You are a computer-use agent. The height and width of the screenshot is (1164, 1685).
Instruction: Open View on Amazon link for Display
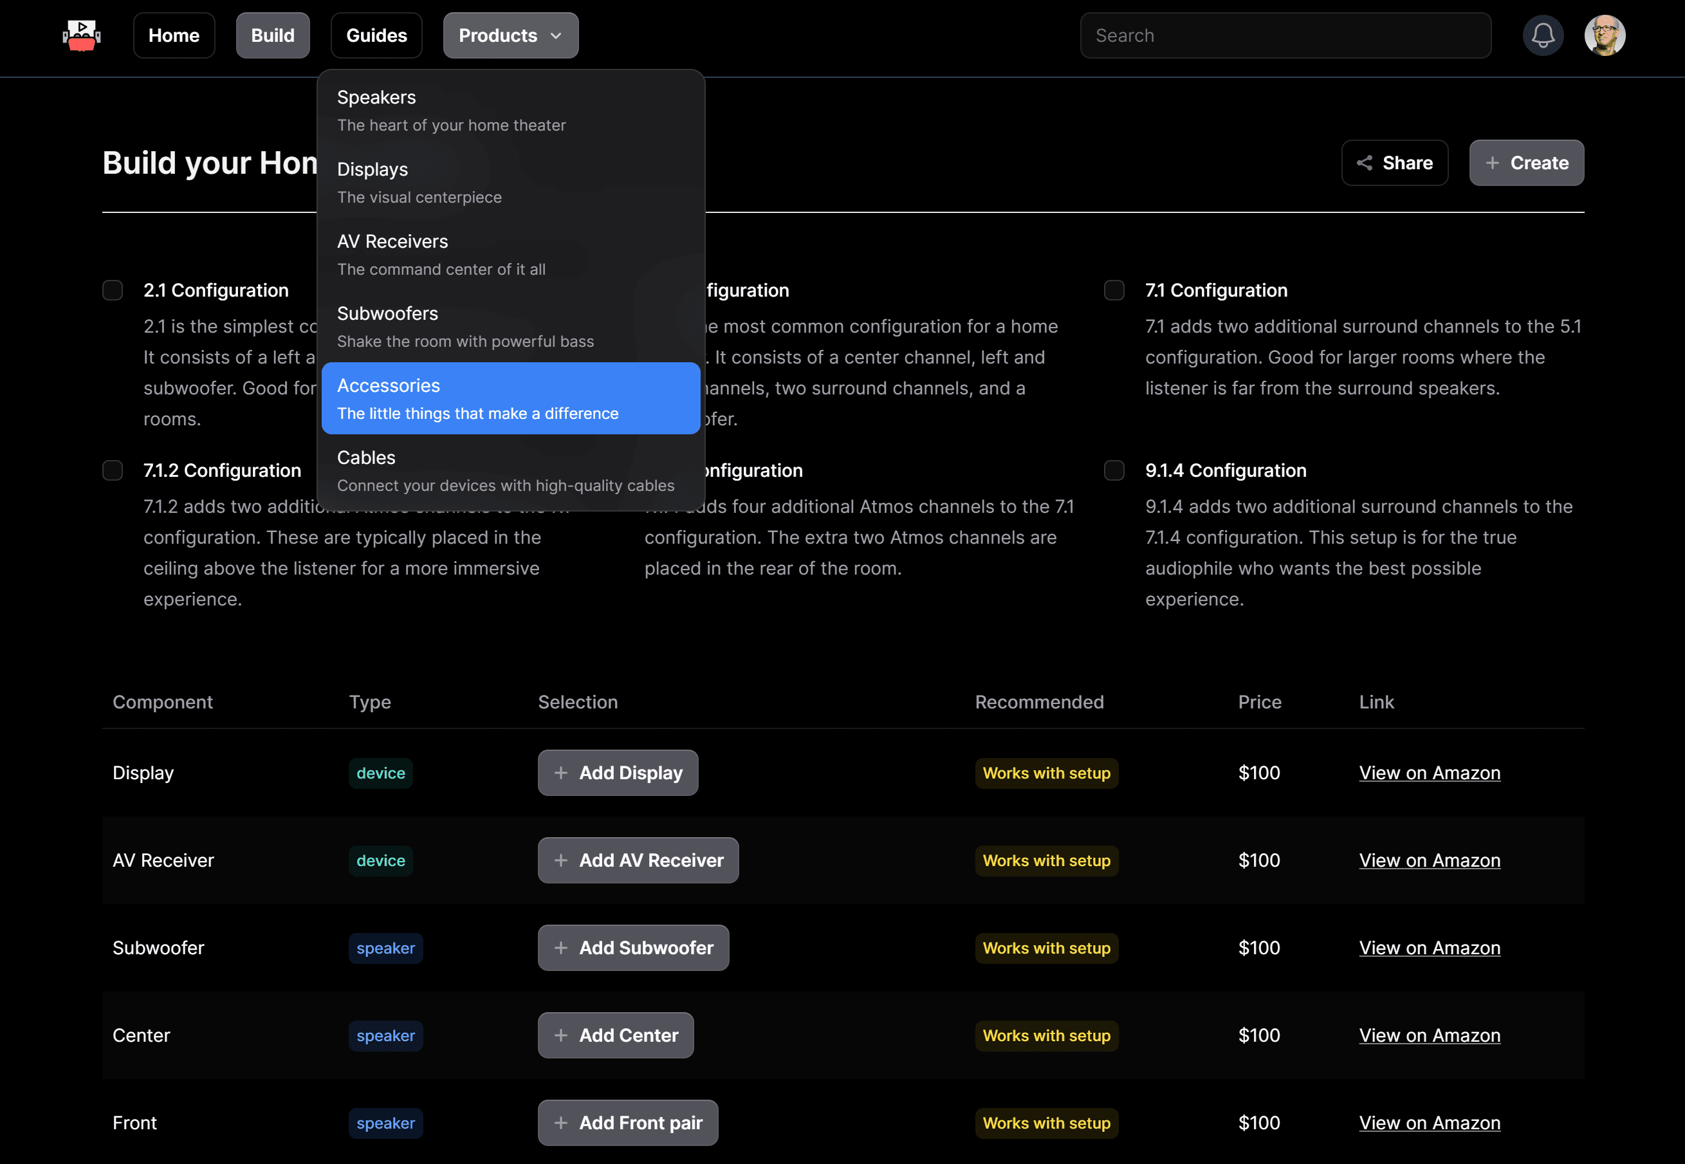[1429, 772]
